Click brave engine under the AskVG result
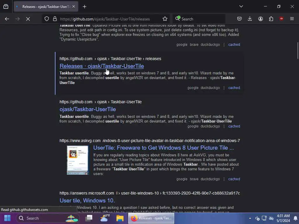299x224 pixels. click(x=194, y=179)
